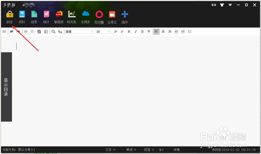Toggle underline formatting
This screenshot has height=154, width=261.
coord(142,32)
